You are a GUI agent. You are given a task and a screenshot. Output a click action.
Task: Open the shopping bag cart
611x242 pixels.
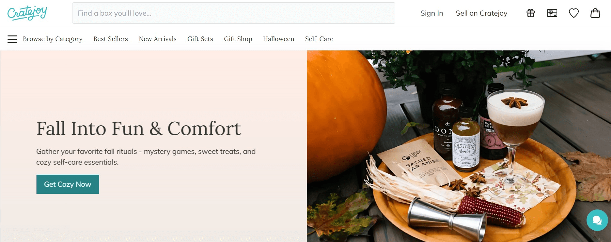click(x=595, y=13)
